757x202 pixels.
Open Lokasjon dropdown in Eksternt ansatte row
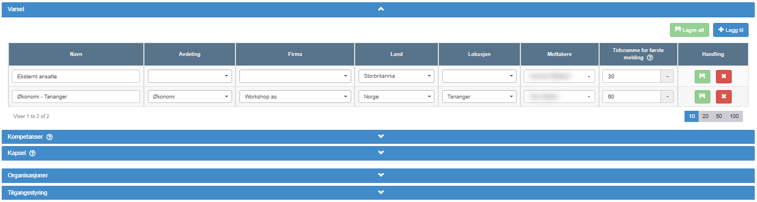(479, 76)
